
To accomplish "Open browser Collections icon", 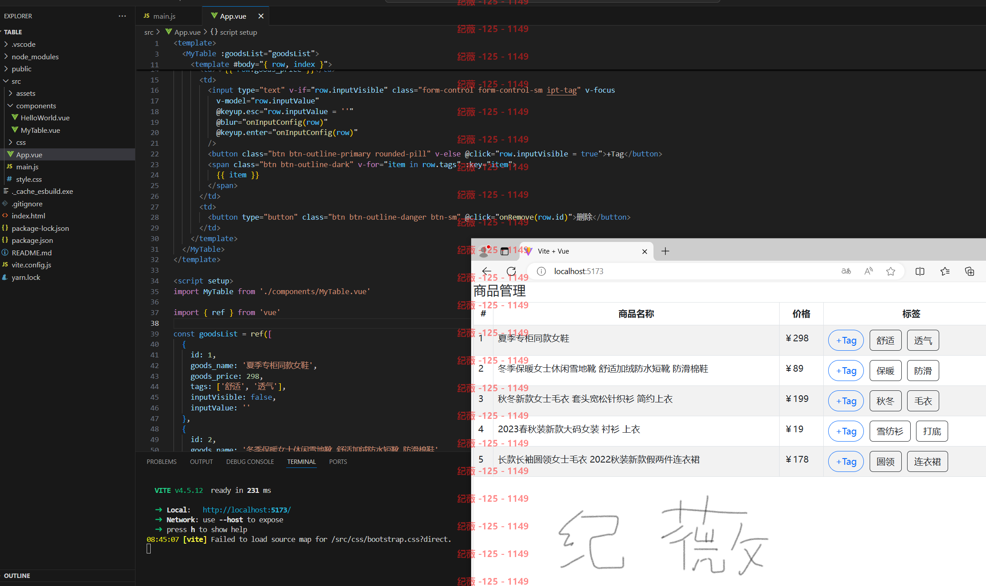I will (x=970, y=271).
